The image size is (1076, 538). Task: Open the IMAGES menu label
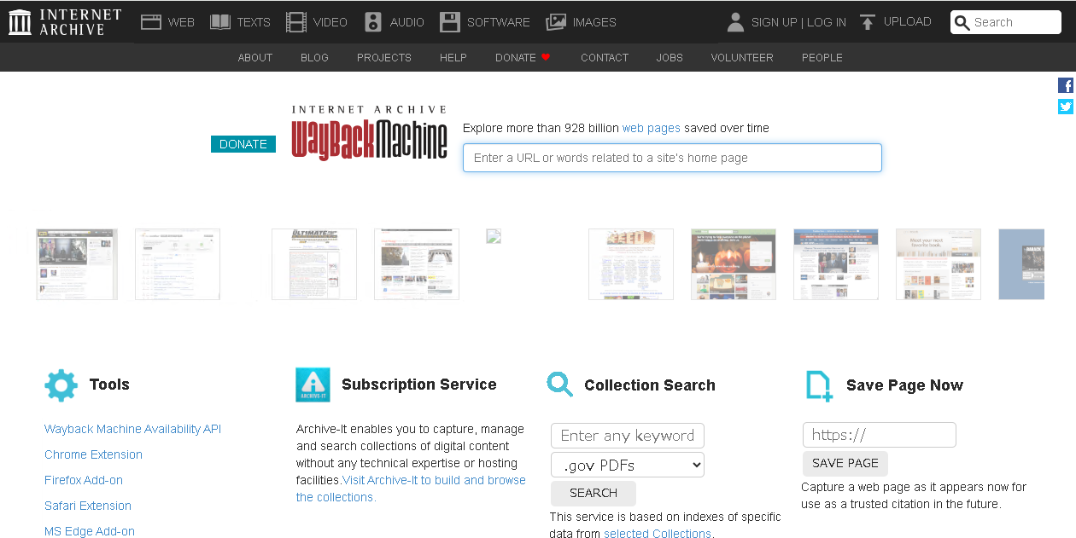pyautogui.click(x=595, y=22)
